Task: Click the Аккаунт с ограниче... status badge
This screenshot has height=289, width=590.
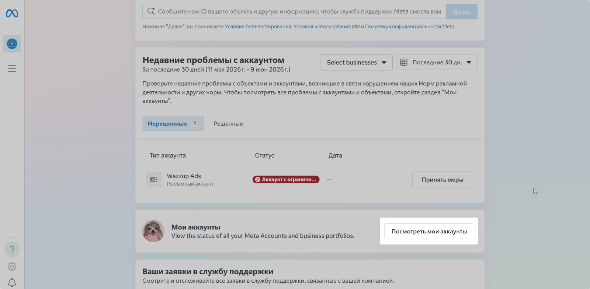Action: point(286,180)
